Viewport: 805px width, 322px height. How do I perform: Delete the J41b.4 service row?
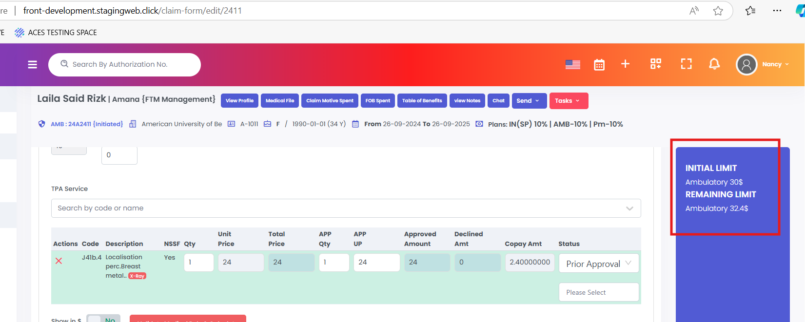59,261
